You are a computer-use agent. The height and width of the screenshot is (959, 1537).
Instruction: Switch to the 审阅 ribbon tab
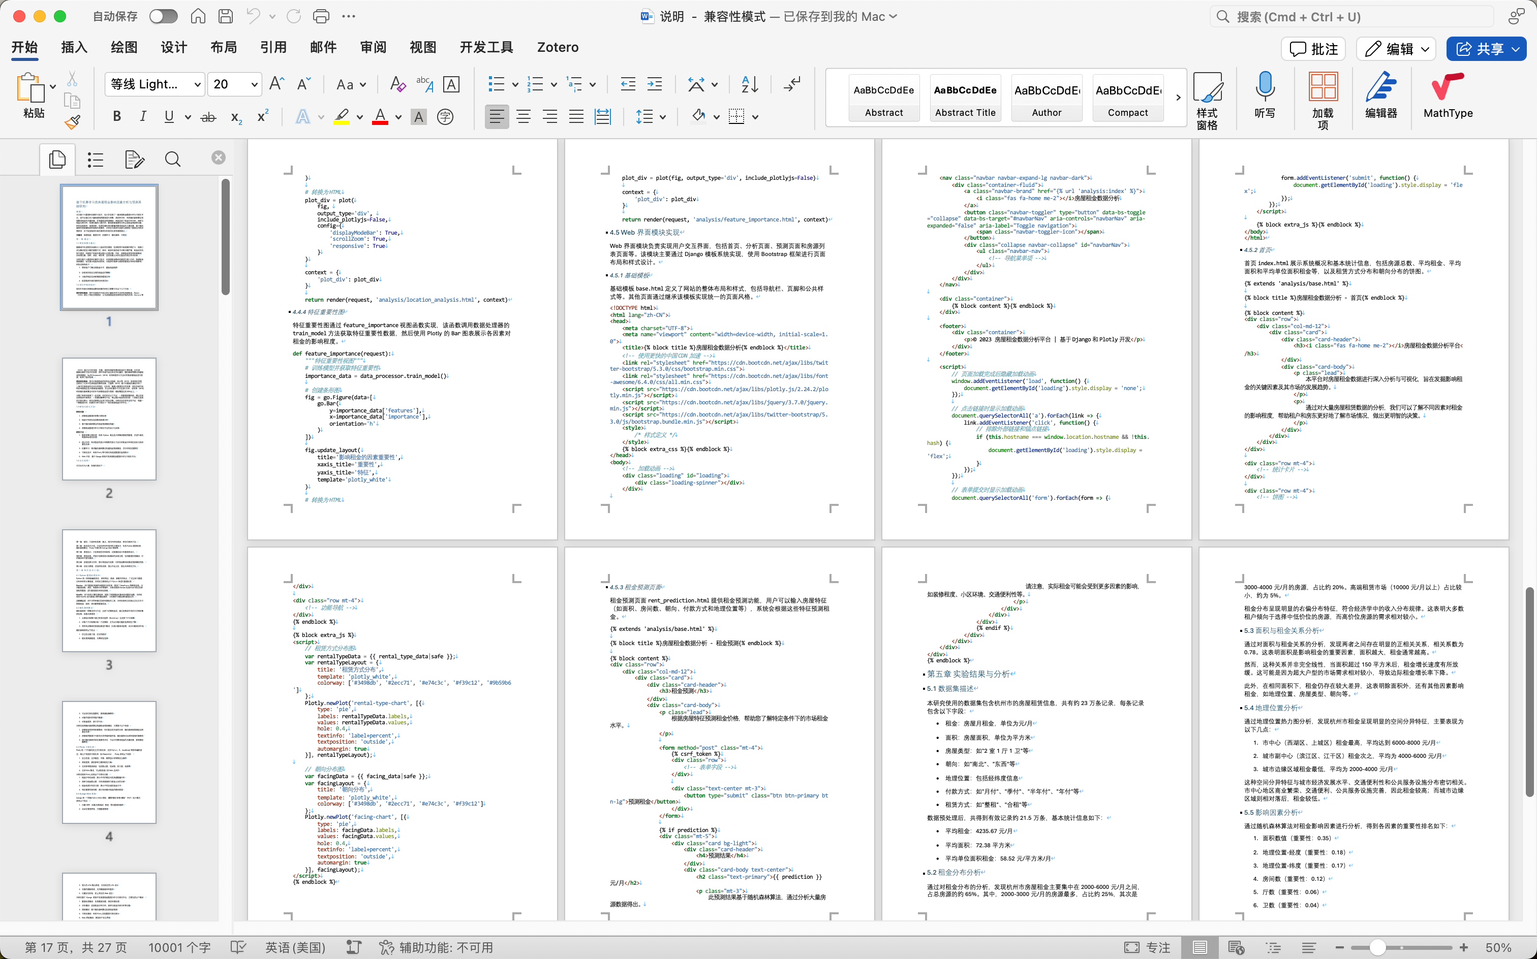click(373, 48)
